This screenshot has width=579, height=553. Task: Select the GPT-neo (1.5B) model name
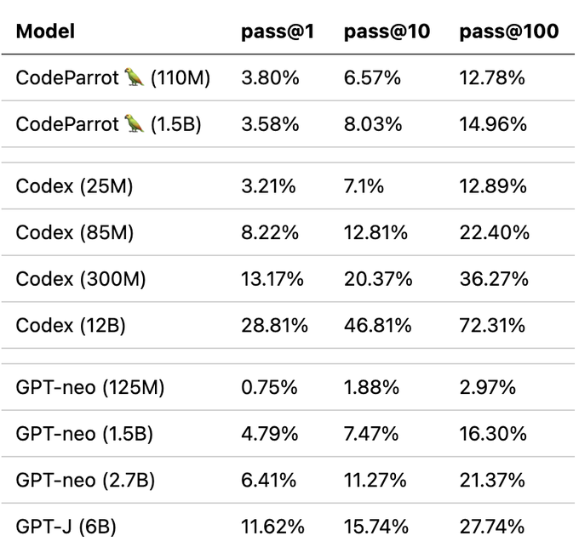[84, 434]
